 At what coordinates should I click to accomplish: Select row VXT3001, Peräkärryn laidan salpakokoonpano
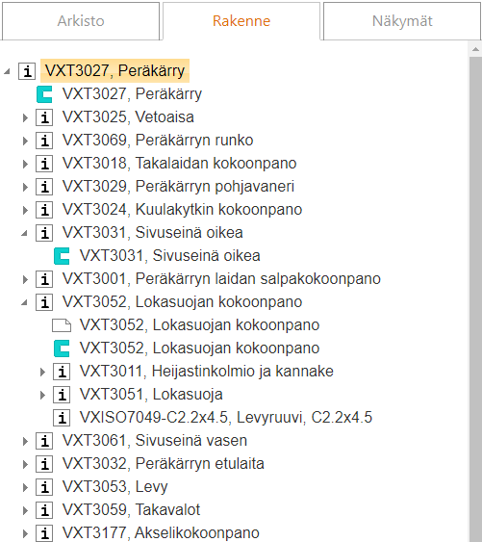[221, 279]
